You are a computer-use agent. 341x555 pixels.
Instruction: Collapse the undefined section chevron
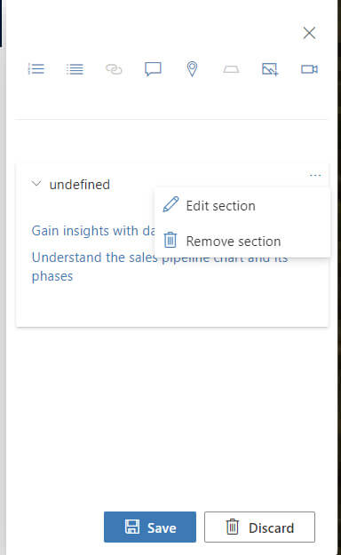[x=36, y=183]
